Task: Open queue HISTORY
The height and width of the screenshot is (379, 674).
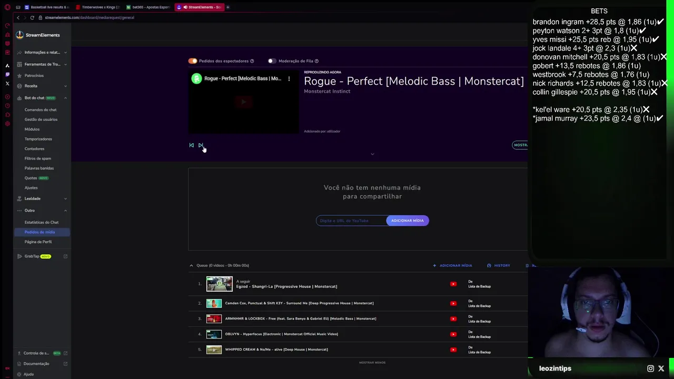Action: pos(499,265)
